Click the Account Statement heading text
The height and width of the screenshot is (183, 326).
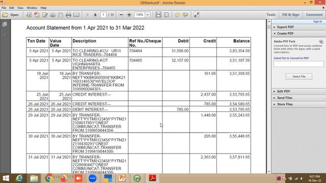(85, 27)
